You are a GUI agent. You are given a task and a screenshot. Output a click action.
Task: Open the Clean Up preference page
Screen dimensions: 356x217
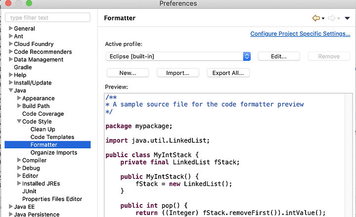[x=43, y=130]
